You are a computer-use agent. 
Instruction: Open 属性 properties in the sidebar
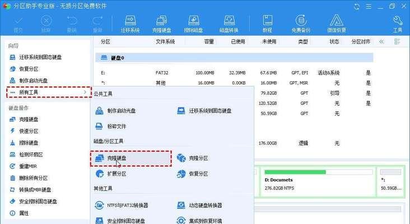19,213
